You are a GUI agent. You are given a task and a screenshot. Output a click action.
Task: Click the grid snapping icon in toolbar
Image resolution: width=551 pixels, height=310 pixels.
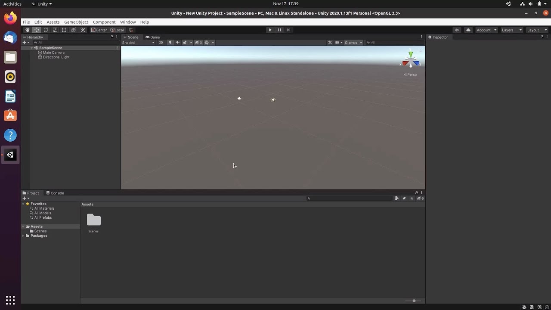tap(131, 30)
